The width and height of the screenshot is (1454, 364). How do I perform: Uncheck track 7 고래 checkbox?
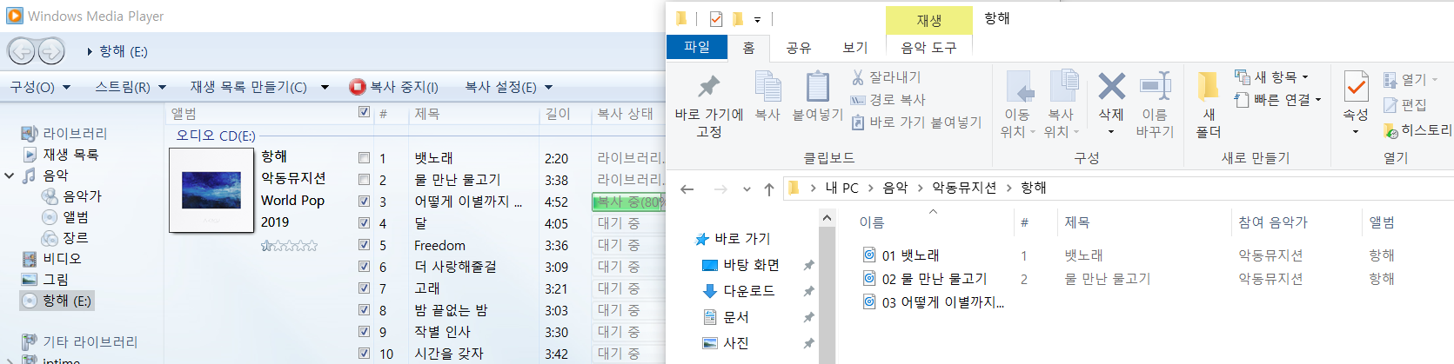pyautogui.click(x=365, y=288)
